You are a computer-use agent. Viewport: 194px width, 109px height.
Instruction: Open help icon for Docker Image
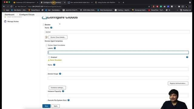click(x=60, y=74)
